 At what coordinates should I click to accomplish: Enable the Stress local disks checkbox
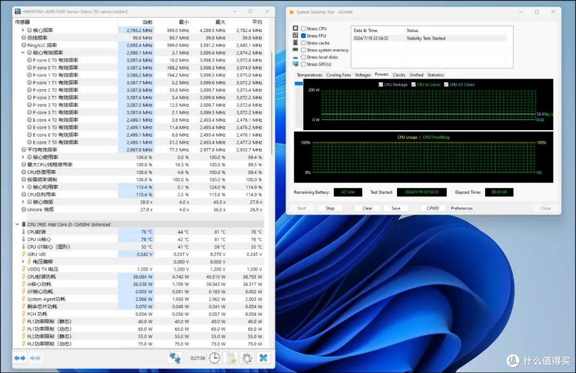pyautogui.click(x=303, y=57)
